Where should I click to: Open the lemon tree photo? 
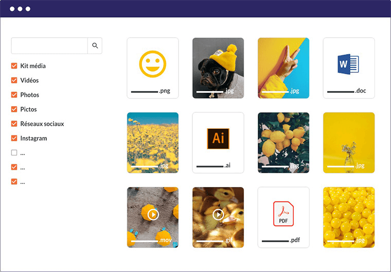click(283, 143)
